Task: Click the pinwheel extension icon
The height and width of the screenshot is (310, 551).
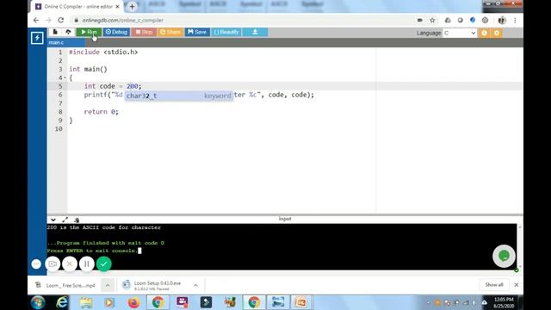Action: click(485, 20)
